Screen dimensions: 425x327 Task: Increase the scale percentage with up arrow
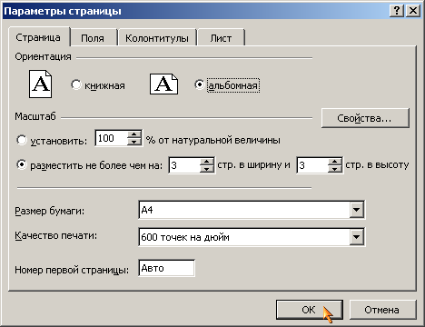[x=134, y=134]
